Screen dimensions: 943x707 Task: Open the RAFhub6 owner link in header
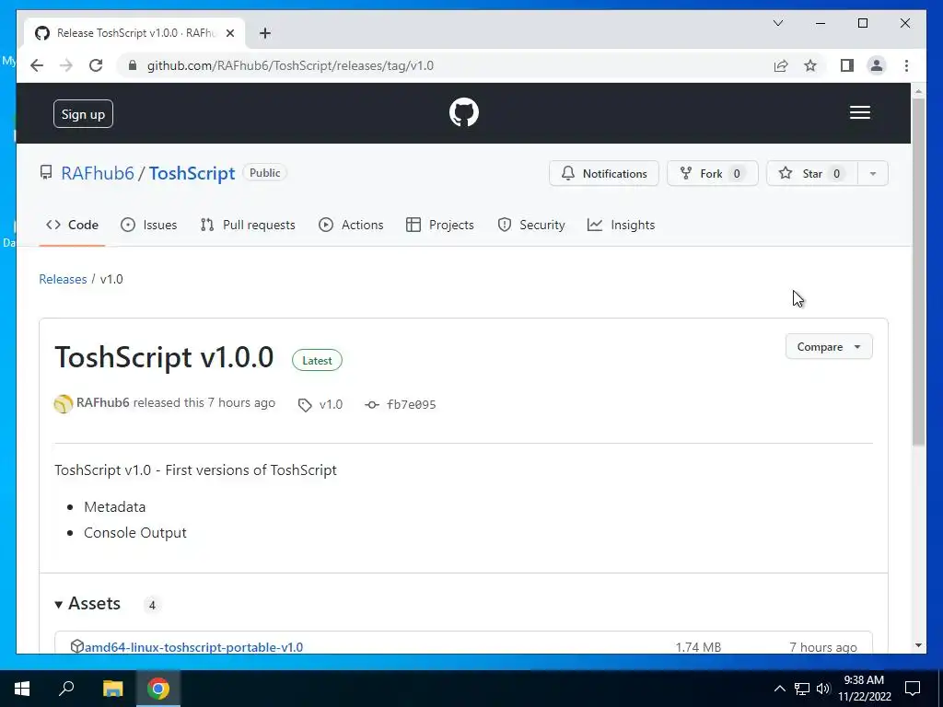98,173
